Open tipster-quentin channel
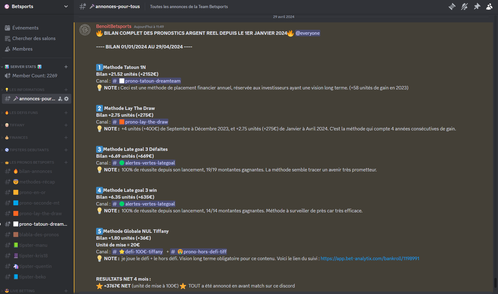498x294 pixels. click(37, 266)
